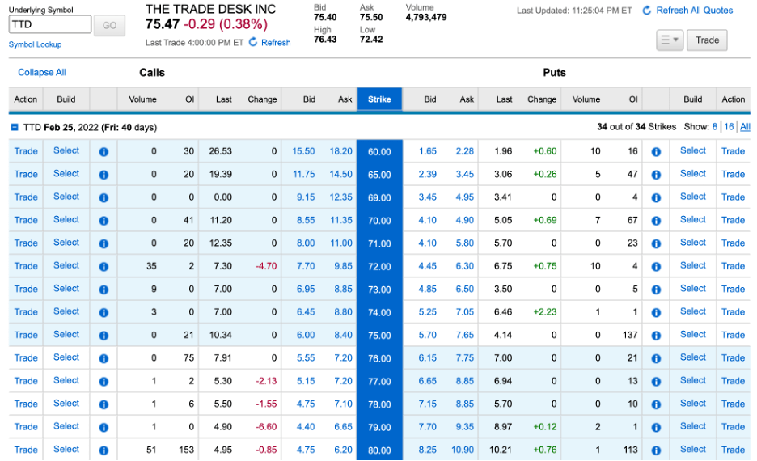
Task: Click put bid 1.65 for 60.00 strike
Action: pyautogui.click(x=427, y=151)
